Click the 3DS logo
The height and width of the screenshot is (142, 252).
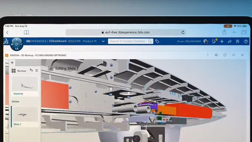tap(6, 41)
